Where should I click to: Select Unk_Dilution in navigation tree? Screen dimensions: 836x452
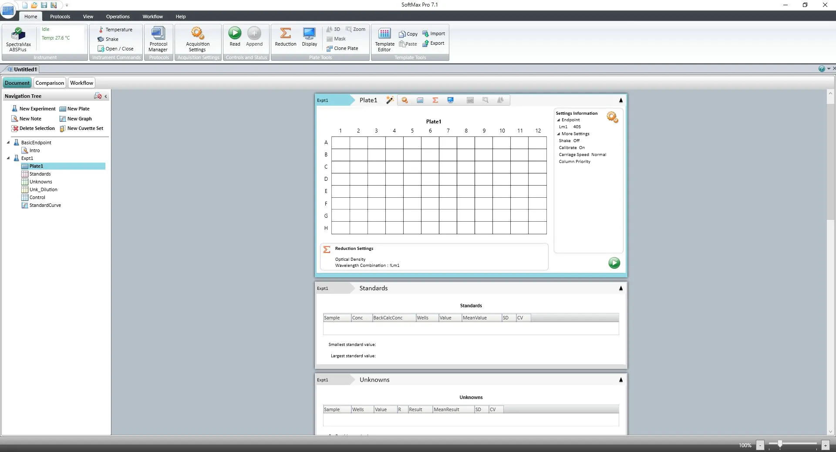pos(43,189)
